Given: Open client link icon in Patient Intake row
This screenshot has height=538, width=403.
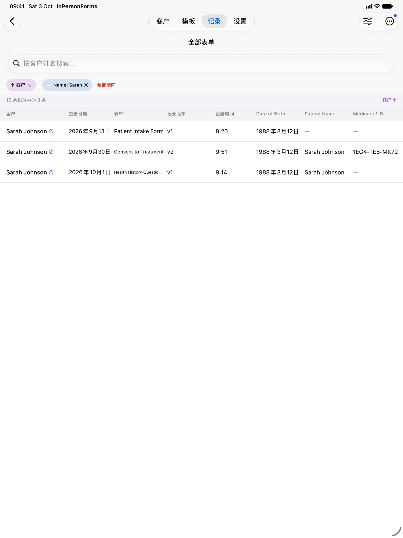Looking at the screenshot, I should (51, 131).
